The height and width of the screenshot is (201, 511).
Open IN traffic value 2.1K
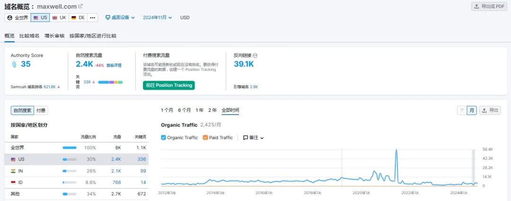coord(116,171)
